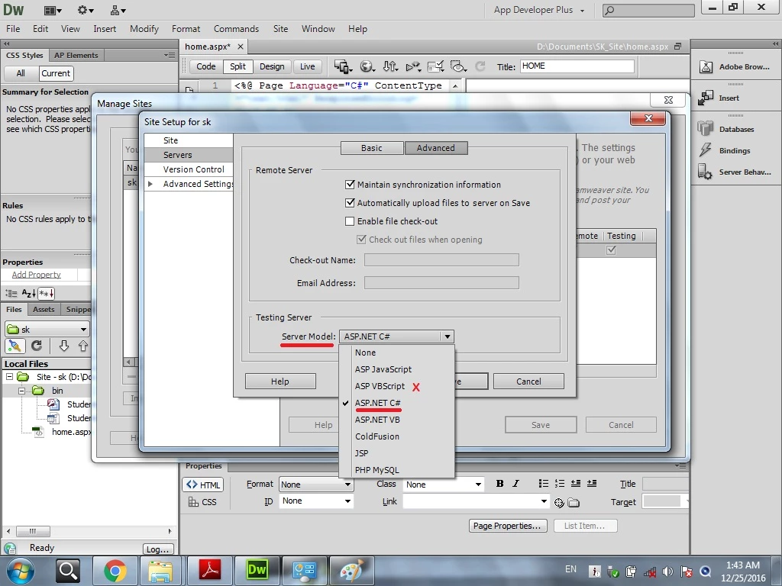Viewport: 782px width, 586px height.
Task: Enable file check-out checkbox
Action: click(x=350, y=221)
